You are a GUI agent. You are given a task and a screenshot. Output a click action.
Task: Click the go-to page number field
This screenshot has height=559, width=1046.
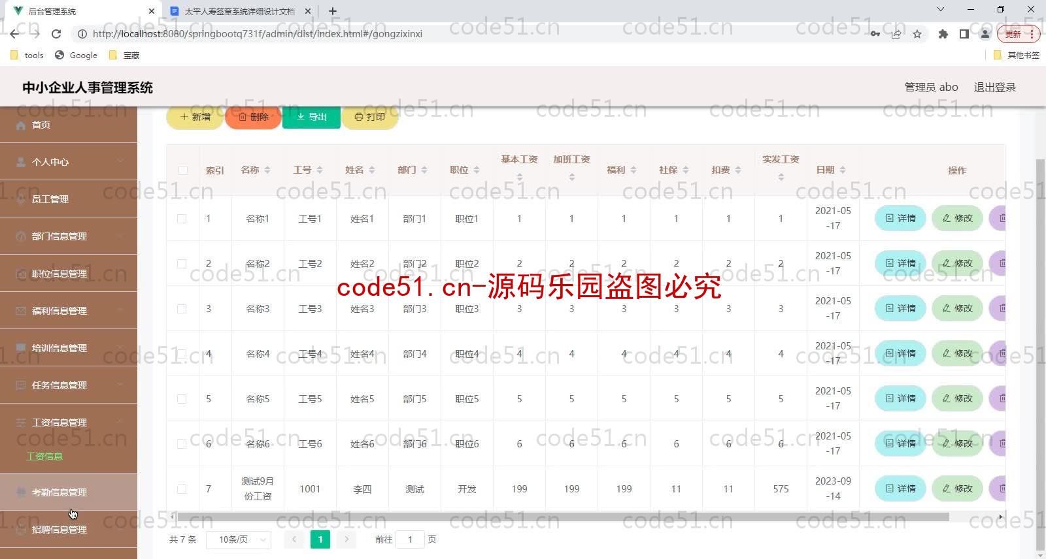click(410, 539)
